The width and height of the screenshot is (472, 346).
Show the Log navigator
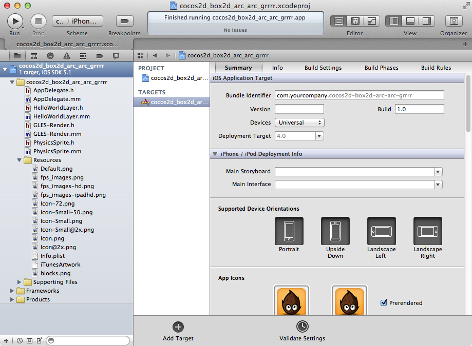point(116,55)
